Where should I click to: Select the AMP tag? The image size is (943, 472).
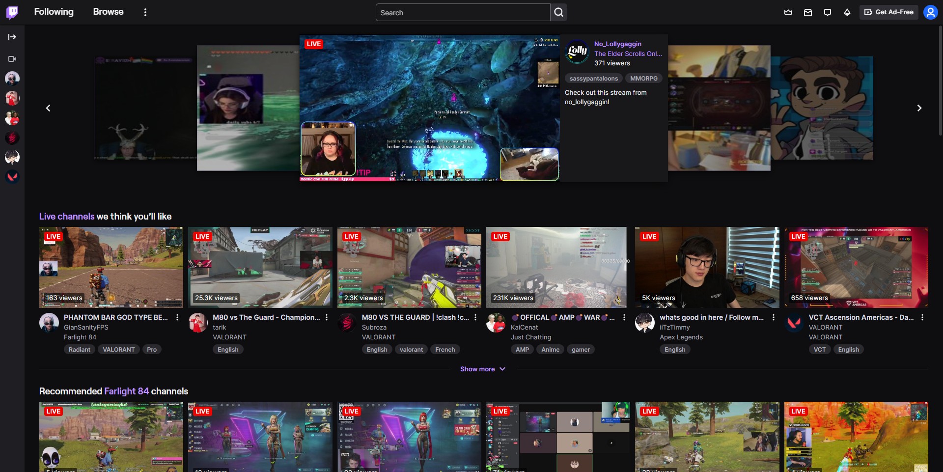[x=523, y=350]
